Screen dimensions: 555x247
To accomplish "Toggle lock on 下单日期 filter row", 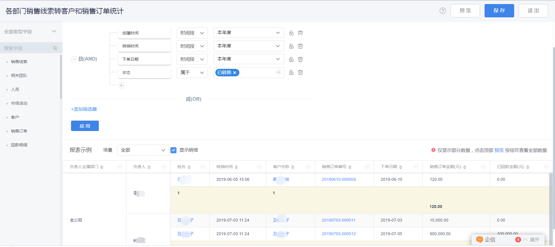I will click(291, 59).
